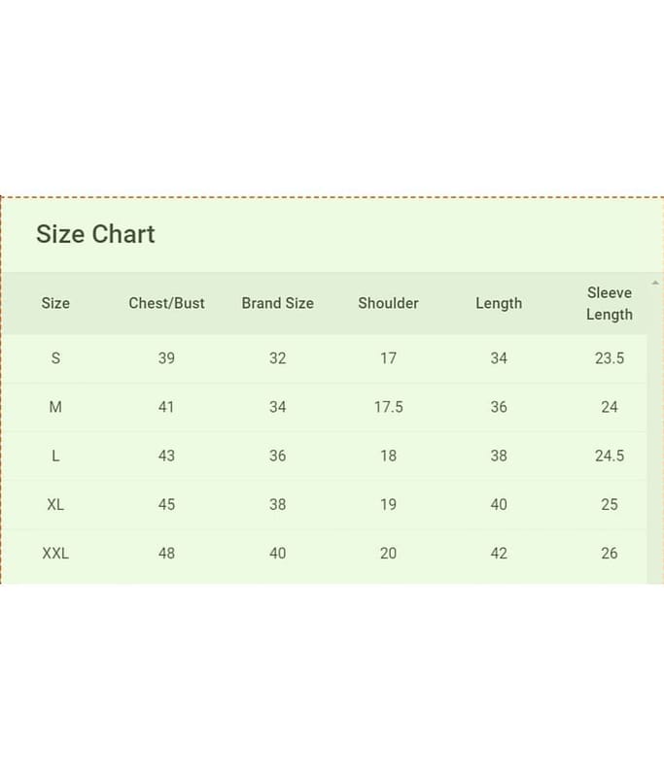Screen dimensions: 664x777
Task: Click the sleeve length value 26 for XXL
Action: [610, 553]
